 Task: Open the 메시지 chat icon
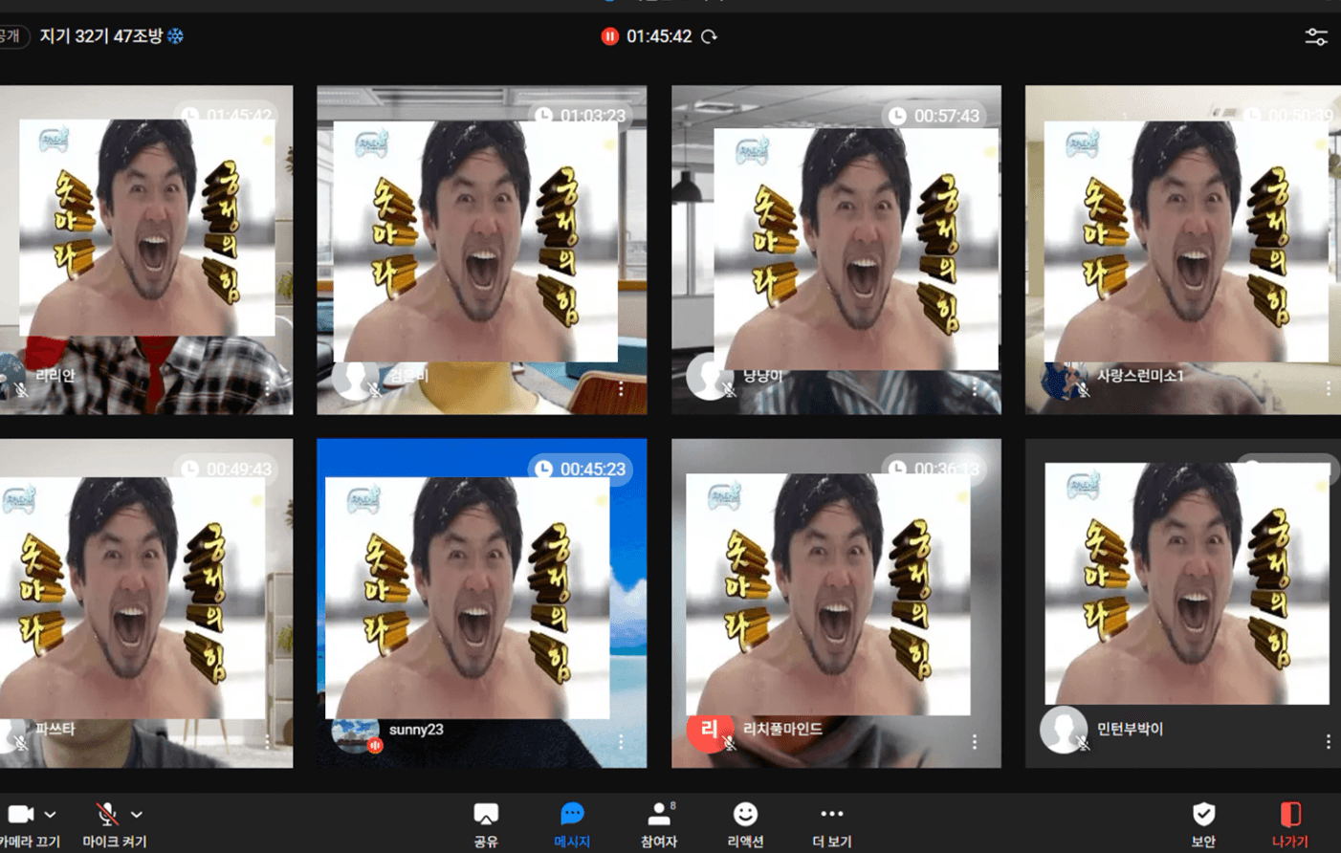pos(572,816)
